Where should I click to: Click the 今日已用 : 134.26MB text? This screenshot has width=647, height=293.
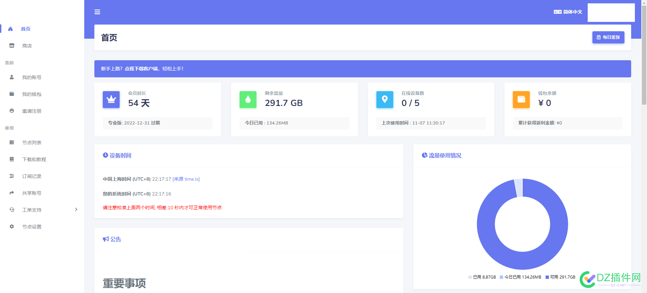point(266,123)
